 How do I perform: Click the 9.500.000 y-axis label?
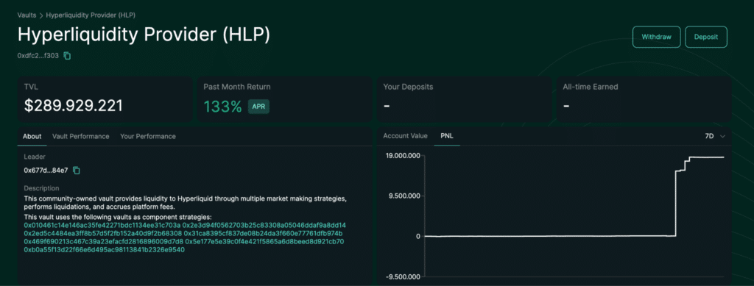[x=405, y=196]
